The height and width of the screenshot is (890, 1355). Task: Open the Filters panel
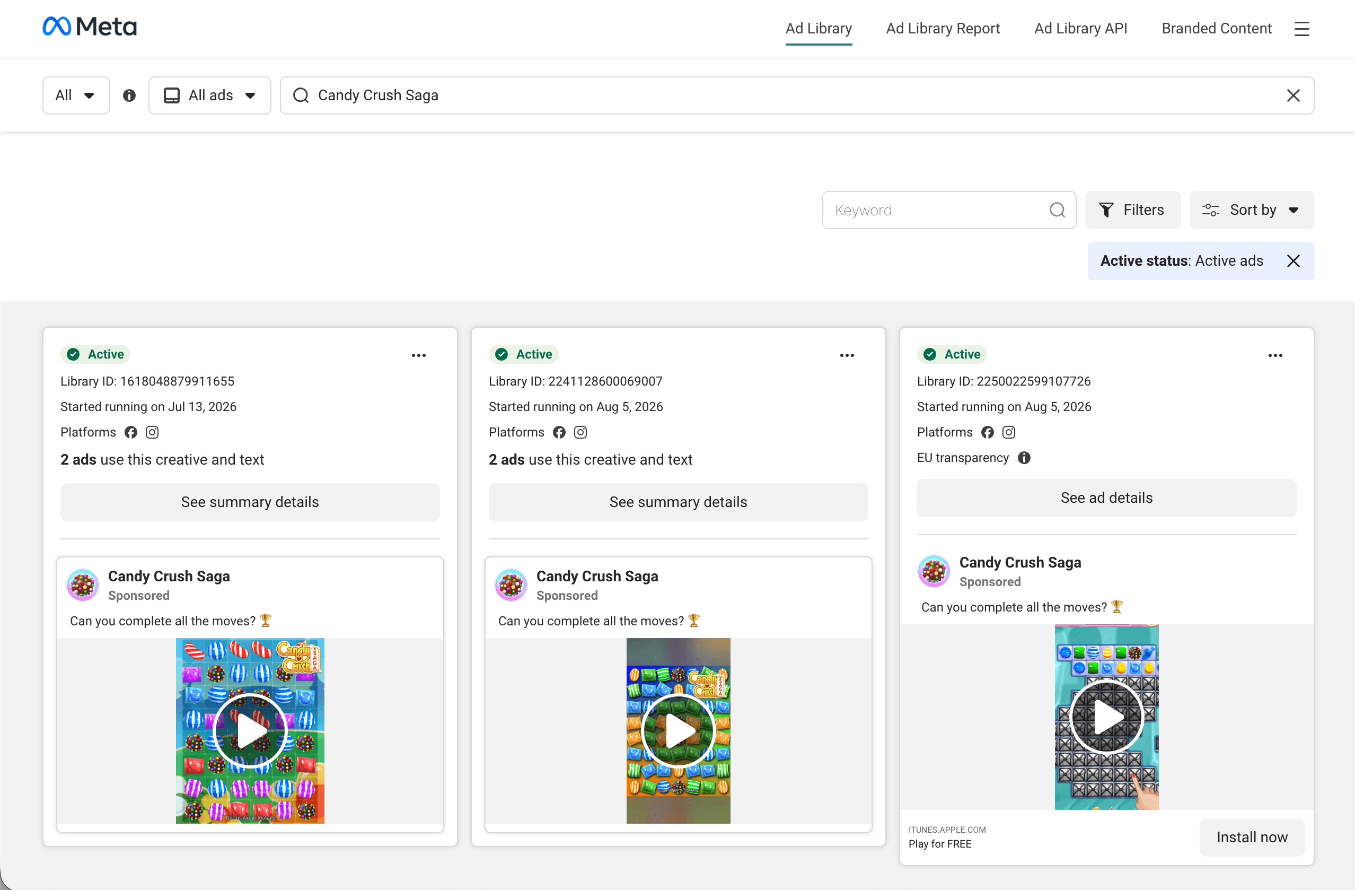tap(1132, 210)
